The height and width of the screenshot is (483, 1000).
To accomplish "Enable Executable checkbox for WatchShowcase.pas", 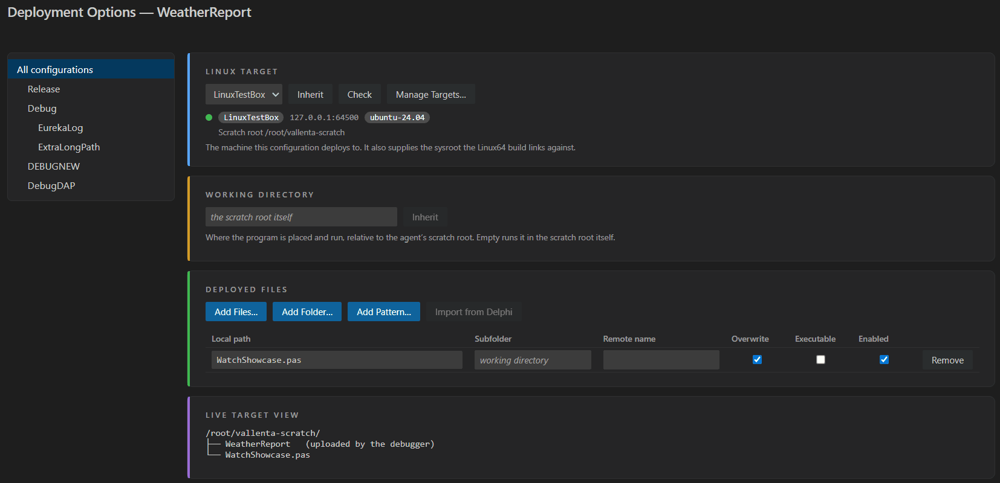I will pyautogui.click(x=820, y=359).
